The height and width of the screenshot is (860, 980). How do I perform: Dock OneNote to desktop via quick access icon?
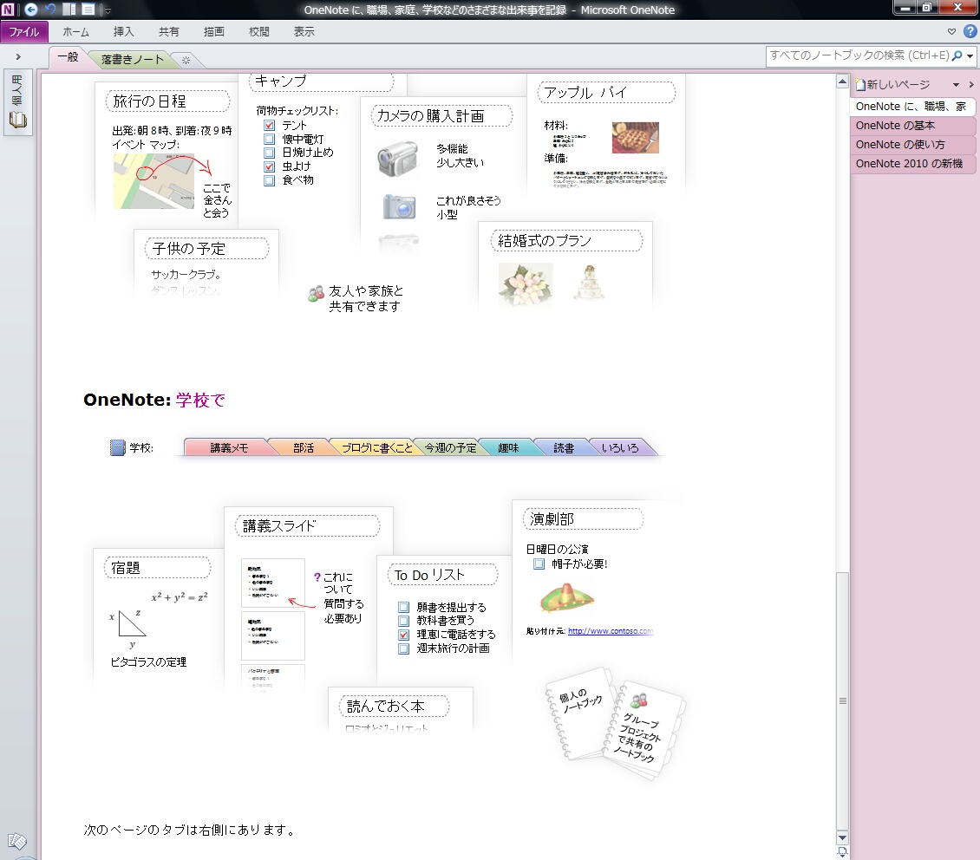pyautogui.click(x=70, y=10)
